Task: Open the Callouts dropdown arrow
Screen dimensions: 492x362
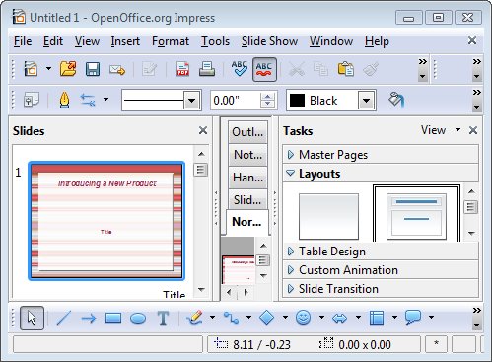Action: pyautogui.click(x=431, y=318)
